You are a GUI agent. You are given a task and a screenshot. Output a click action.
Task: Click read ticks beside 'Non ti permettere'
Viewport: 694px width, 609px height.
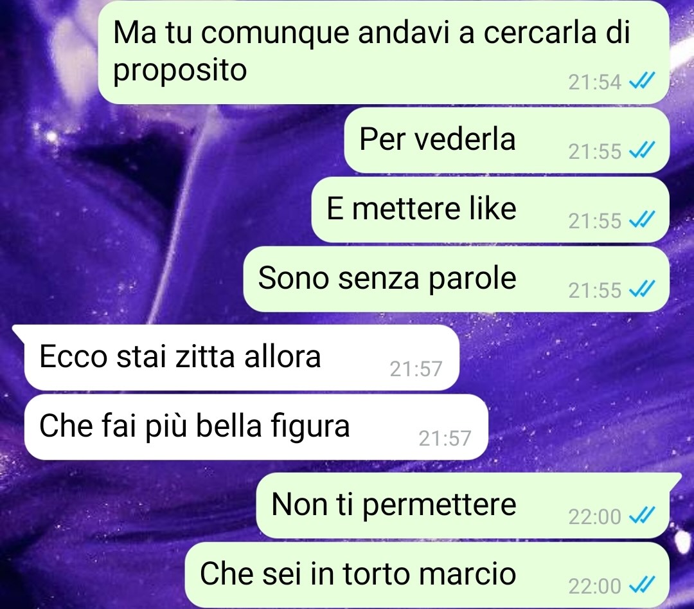click(642, 516)
